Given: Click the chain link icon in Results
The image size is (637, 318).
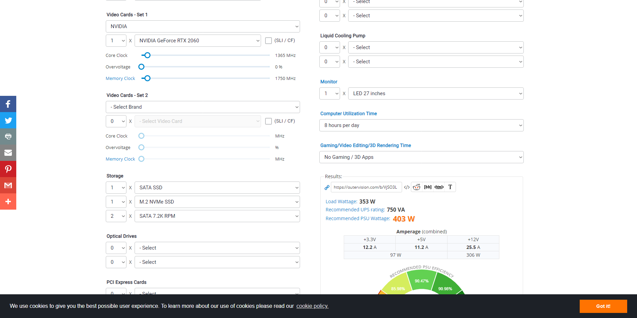Looking at the screenshot, I should pos(327,187).
